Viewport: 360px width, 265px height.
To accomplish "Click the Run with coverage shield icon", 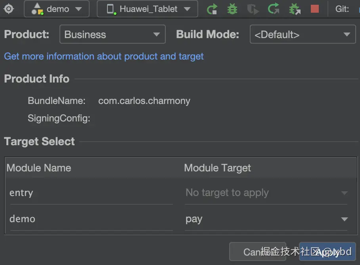I will (x=253, y=9).
